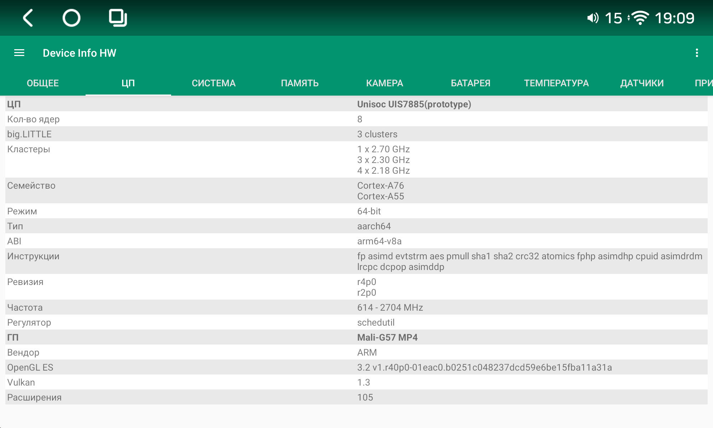The image size is (713, 428).
Task: Tap the Device Info HW title
Action: (79, 53)
